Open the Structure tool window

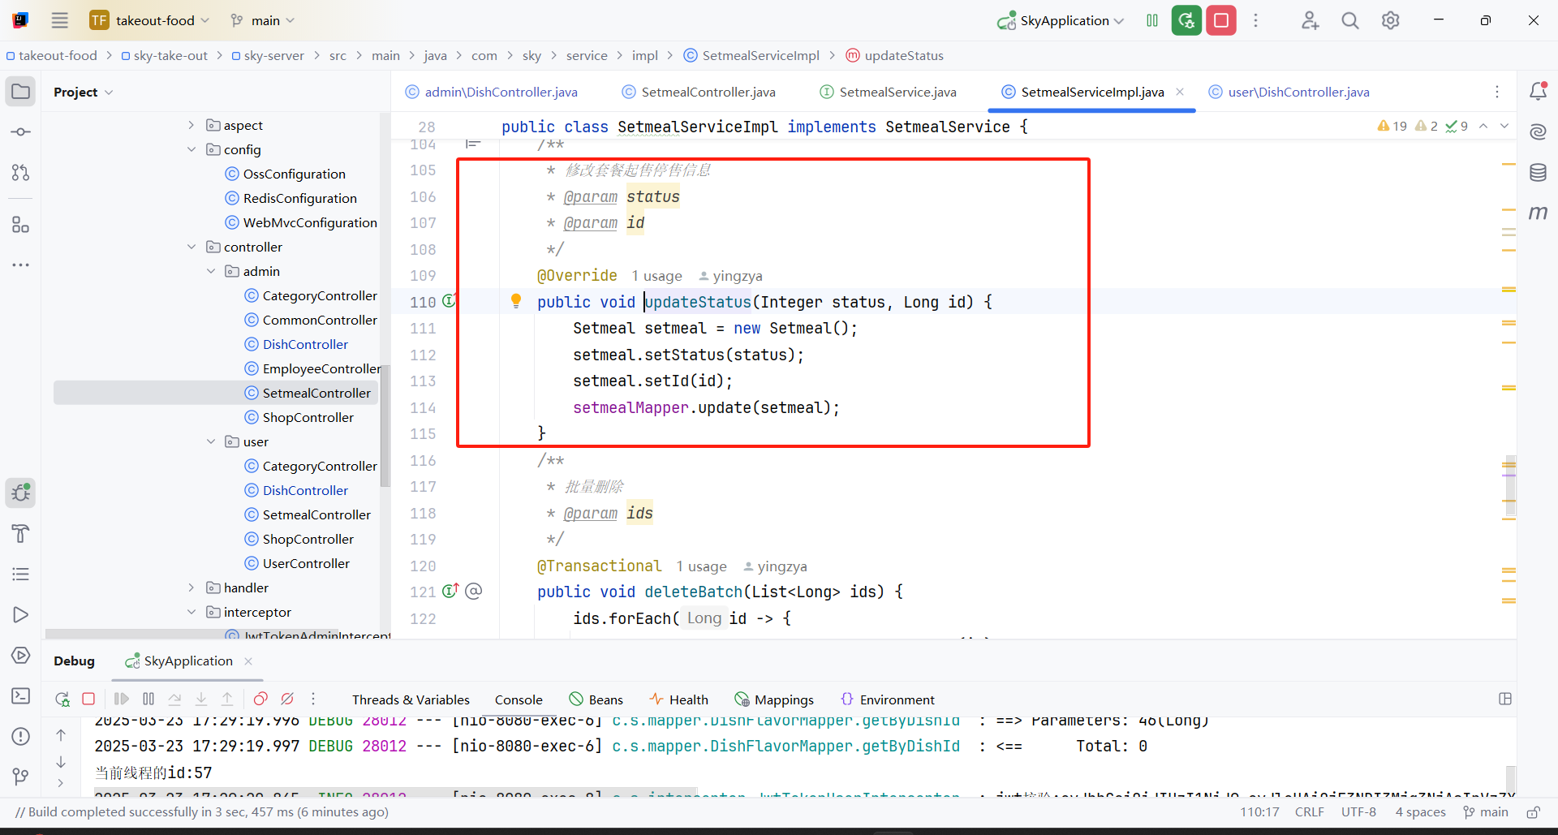click(x=21, y=225)
